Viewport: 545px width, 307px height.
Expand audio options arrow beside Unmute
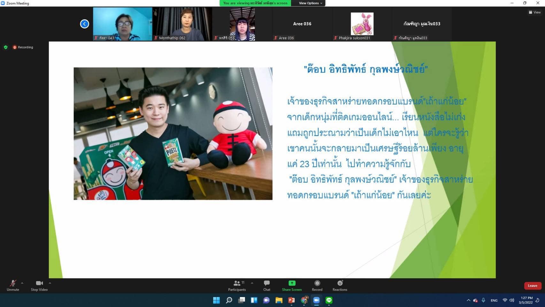(x=22, y=283)
